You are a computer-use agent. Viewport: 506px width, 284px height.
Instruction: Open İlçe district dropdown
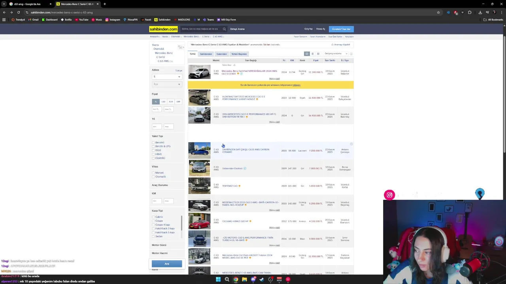(167, 84)
